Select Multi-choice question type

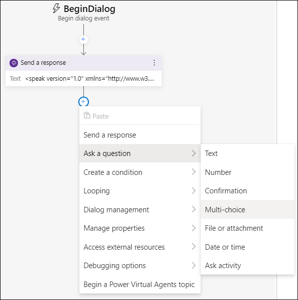248,209
